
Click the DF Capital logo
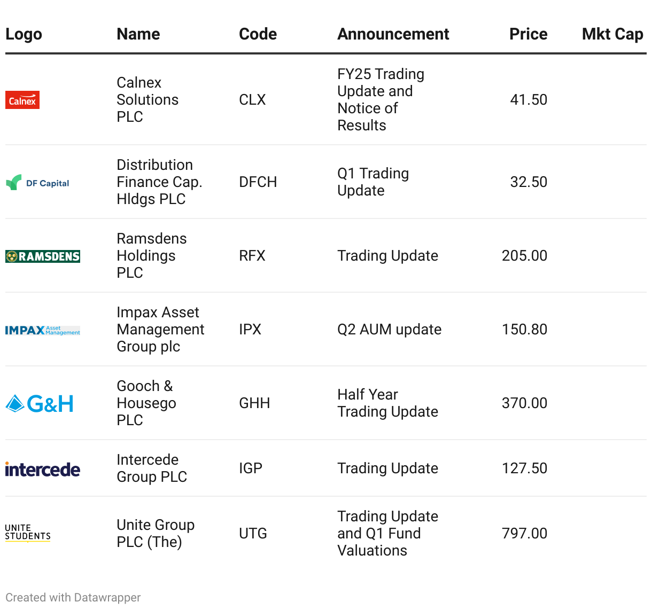37,183
